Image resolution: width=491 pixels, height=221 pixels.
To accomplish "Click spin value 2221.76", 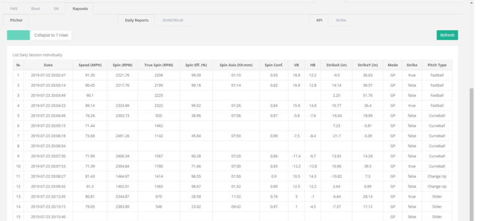I will (122, 75).
